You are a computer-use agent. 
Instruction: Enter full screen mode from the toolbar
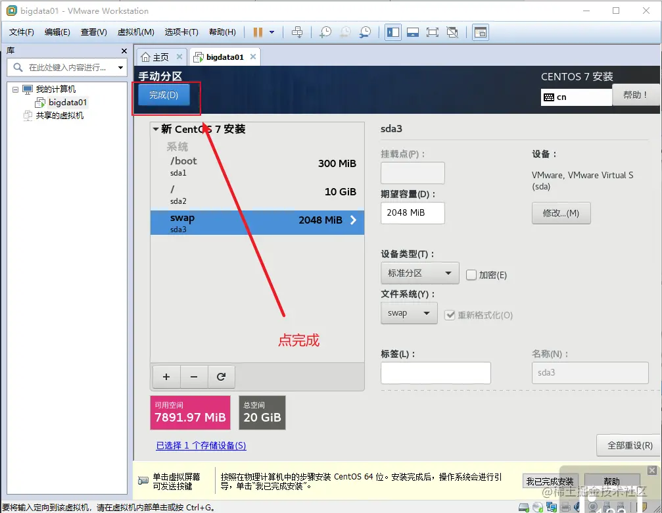433,32
